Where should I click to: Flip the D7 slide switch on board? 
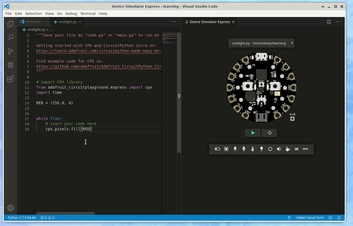(261, 100)
